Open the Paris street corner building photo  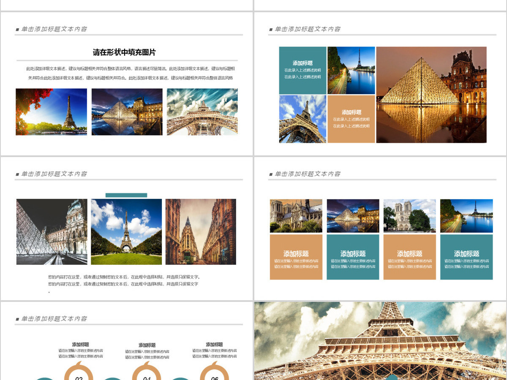pos(201,232)
